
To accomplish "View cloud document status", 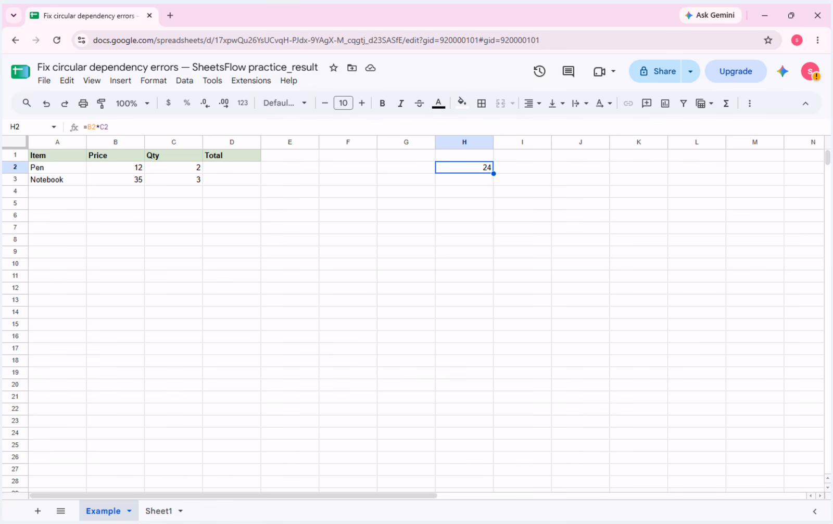I will point(370,68).
